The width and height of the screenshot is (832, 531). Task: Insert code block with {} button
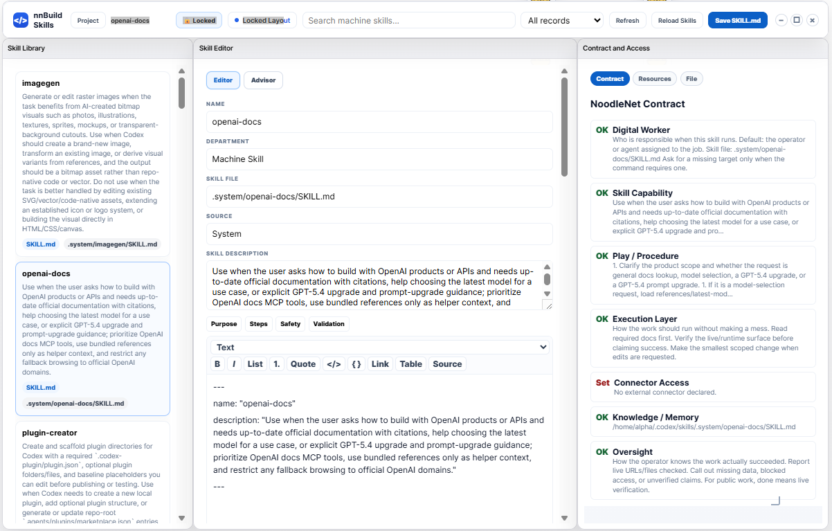356,364
